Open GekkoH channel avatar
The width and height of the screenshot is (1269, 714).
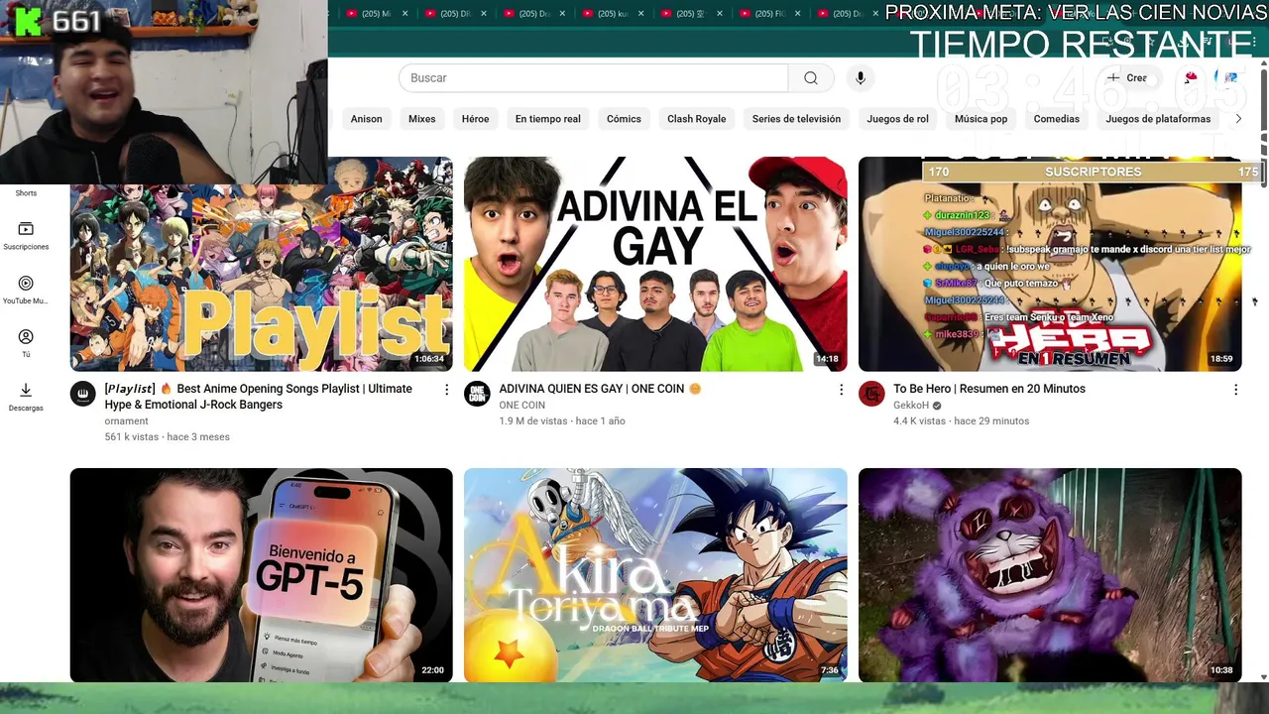pos(871,394)
